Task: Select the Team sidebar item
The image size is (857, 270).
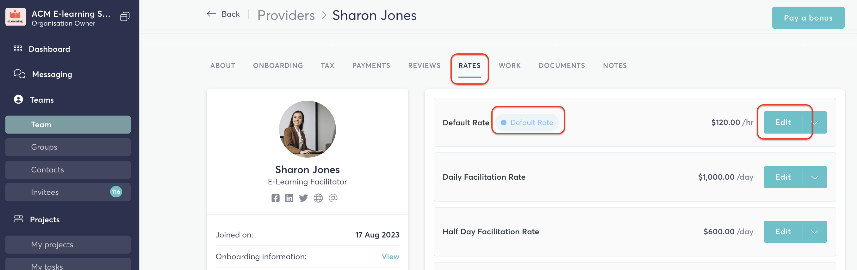Action: tap(68, 124)
